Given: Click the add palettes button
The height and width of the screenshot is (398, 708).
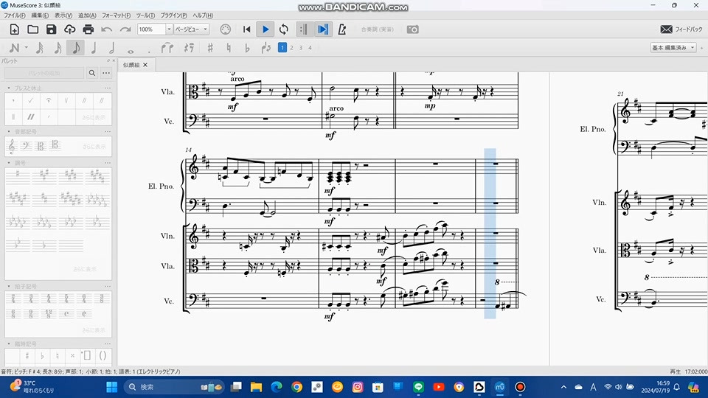Looking at the screenshot, I should [x=44, y=73].
